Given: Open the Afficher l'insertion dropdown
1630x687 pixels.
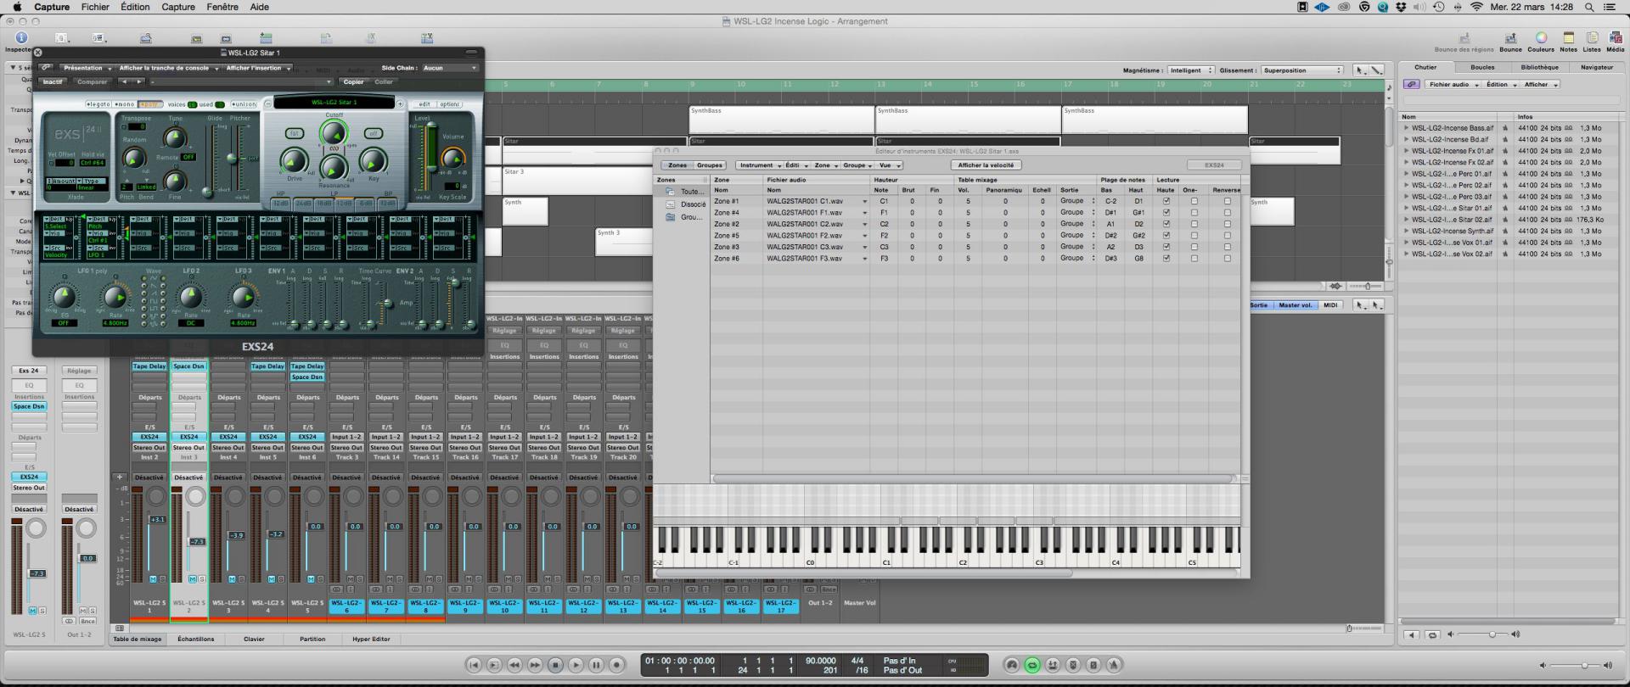Looking at the screenshot, I should click(258, 68).
